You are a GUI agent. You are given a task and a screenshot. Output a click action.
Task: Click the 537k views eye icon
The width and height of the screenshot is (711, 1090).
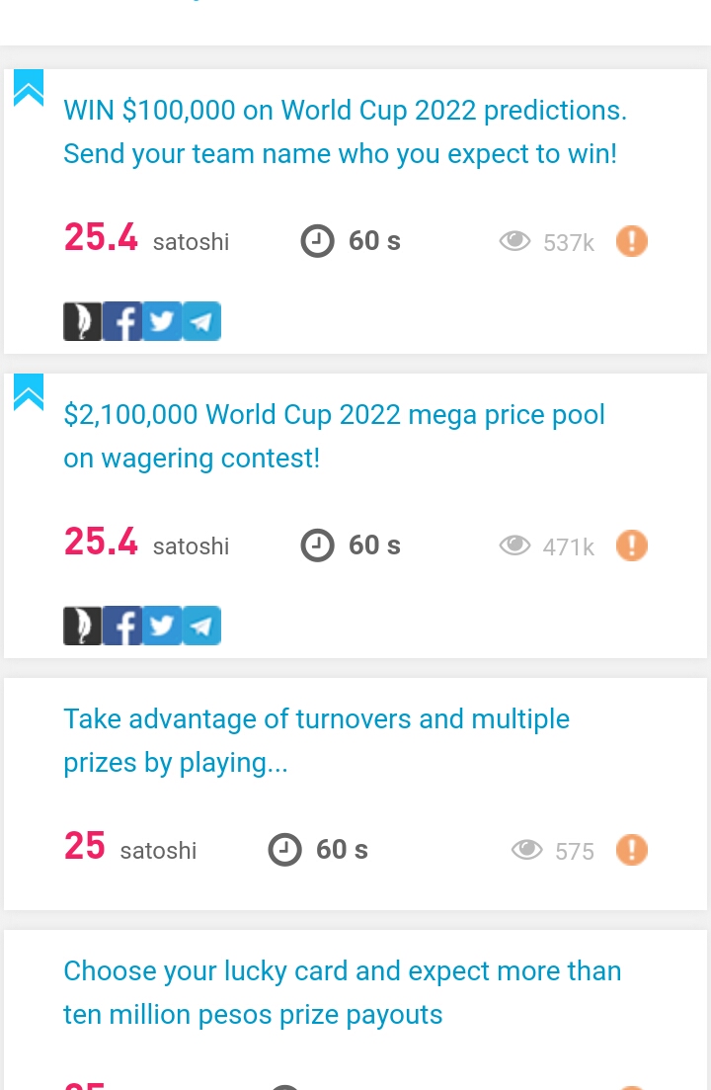coord(514,241)
